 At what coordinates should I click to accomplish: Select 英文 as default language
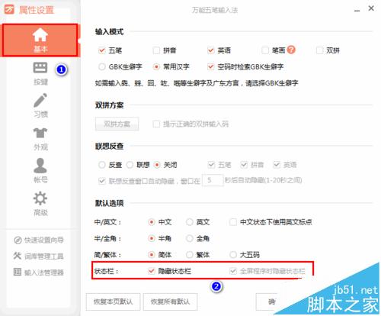click(190, 222)
